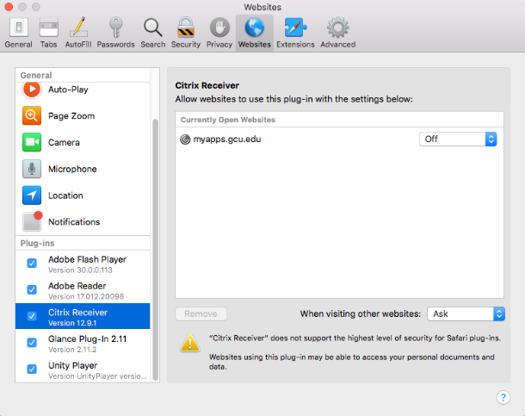This screenshot has height=416, width=525.
Task: Open the help question mark button
Action: click(x=503, y=398)
